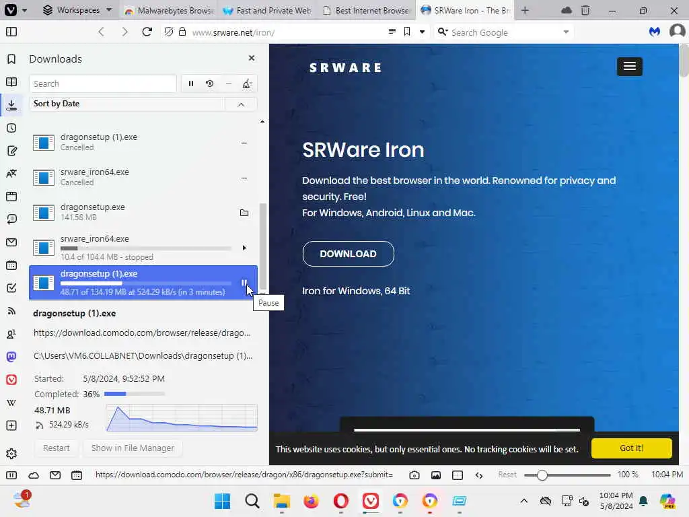Toggle images icon in status bar
The width and height of the screenshot is (689, 517).
tap(435, 475)
